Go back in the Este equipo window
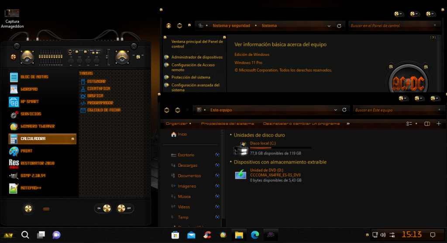This screenshot has height=243, width=447. click(x=167, y=110)
